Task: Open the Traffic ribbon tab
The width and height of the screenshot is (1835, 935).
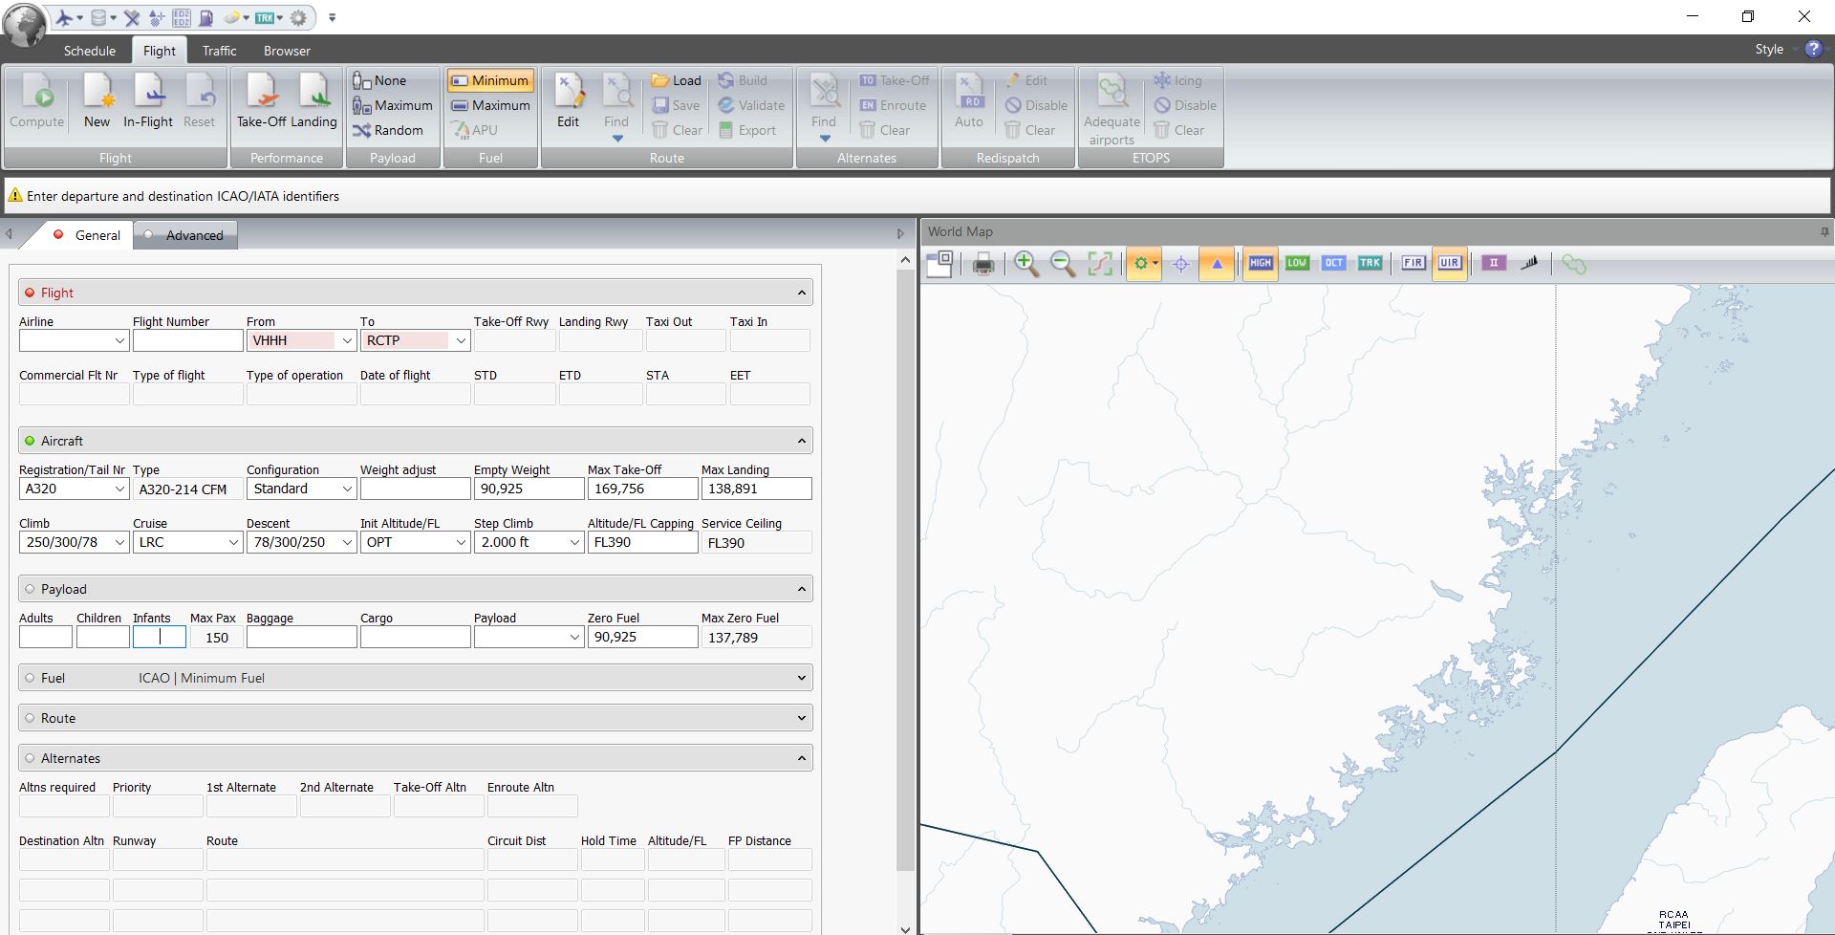Action: point(219,51)
